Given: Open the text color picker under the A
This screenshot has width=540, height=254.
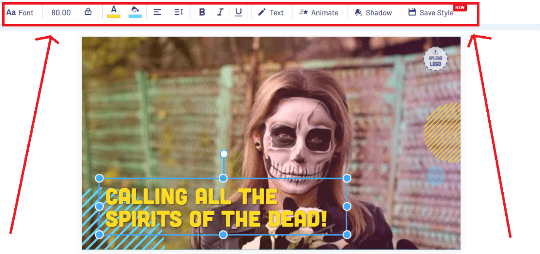Looking at the screenshot, I should (113, 11).
